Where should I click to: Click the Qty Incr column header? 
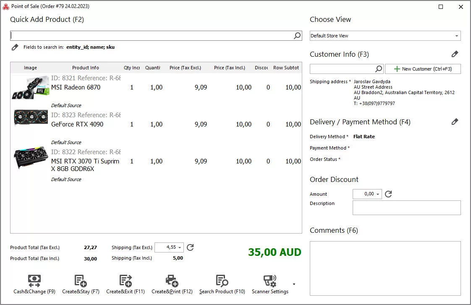coord(132,68)
